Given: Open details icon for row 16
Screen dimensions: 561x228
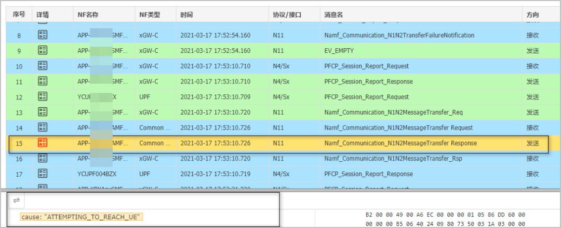Looking at the screenshot, I should [x=43, y=158].
